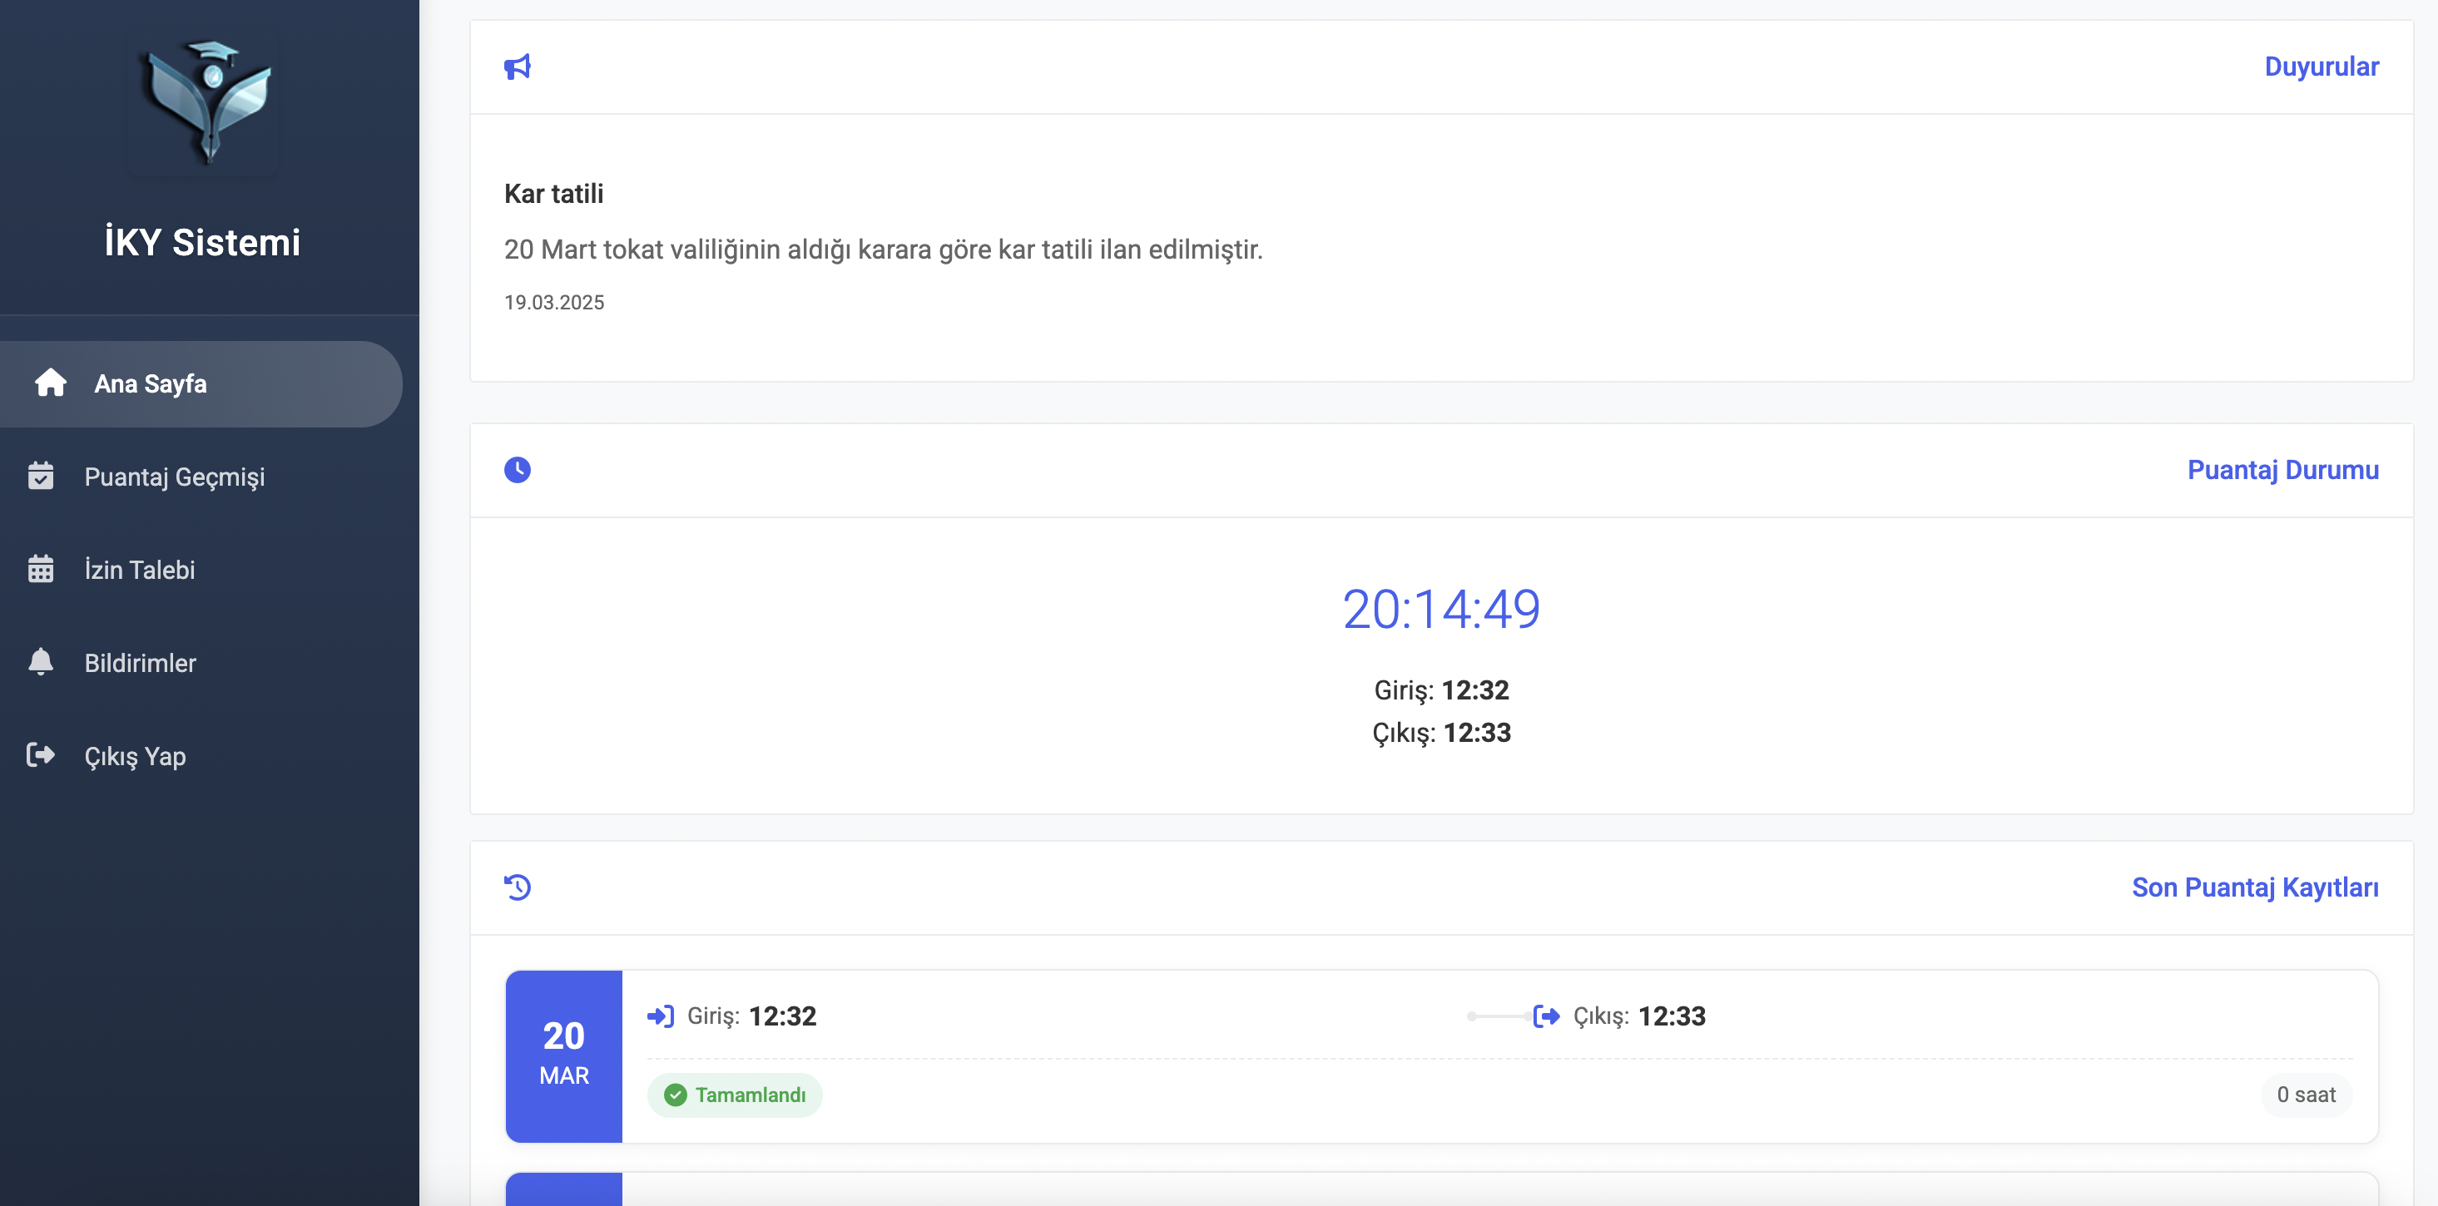Click the calendar-check icon for Puantaj Geçmişi
The image size is (2438, 1206).
coord(41,476)
